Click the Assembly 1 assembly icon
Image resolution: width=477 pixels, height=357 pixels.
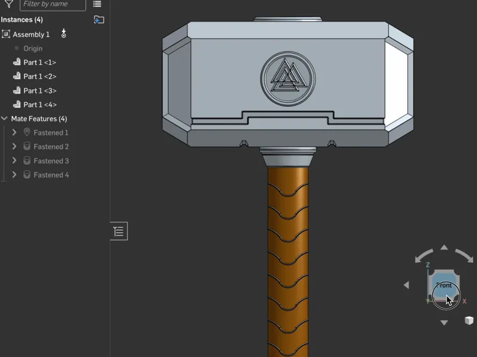click(x=6, y=34)
